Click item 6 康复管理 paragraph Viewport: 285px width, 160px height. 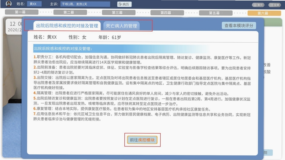coord(122,109)
